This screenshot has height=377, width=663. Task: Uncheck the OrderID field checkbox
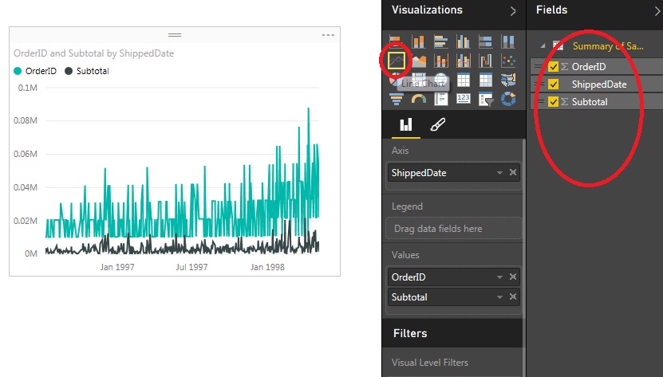[553, 67]
